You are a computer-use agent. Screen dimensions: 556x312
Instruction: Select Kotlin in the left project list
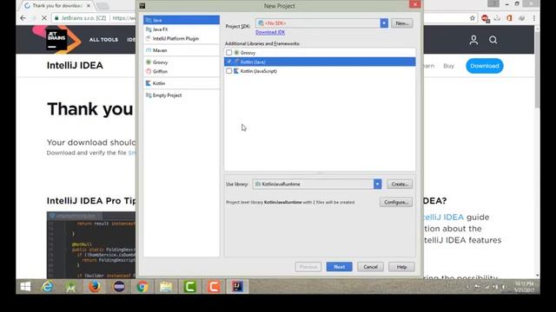tap(182, 83)
